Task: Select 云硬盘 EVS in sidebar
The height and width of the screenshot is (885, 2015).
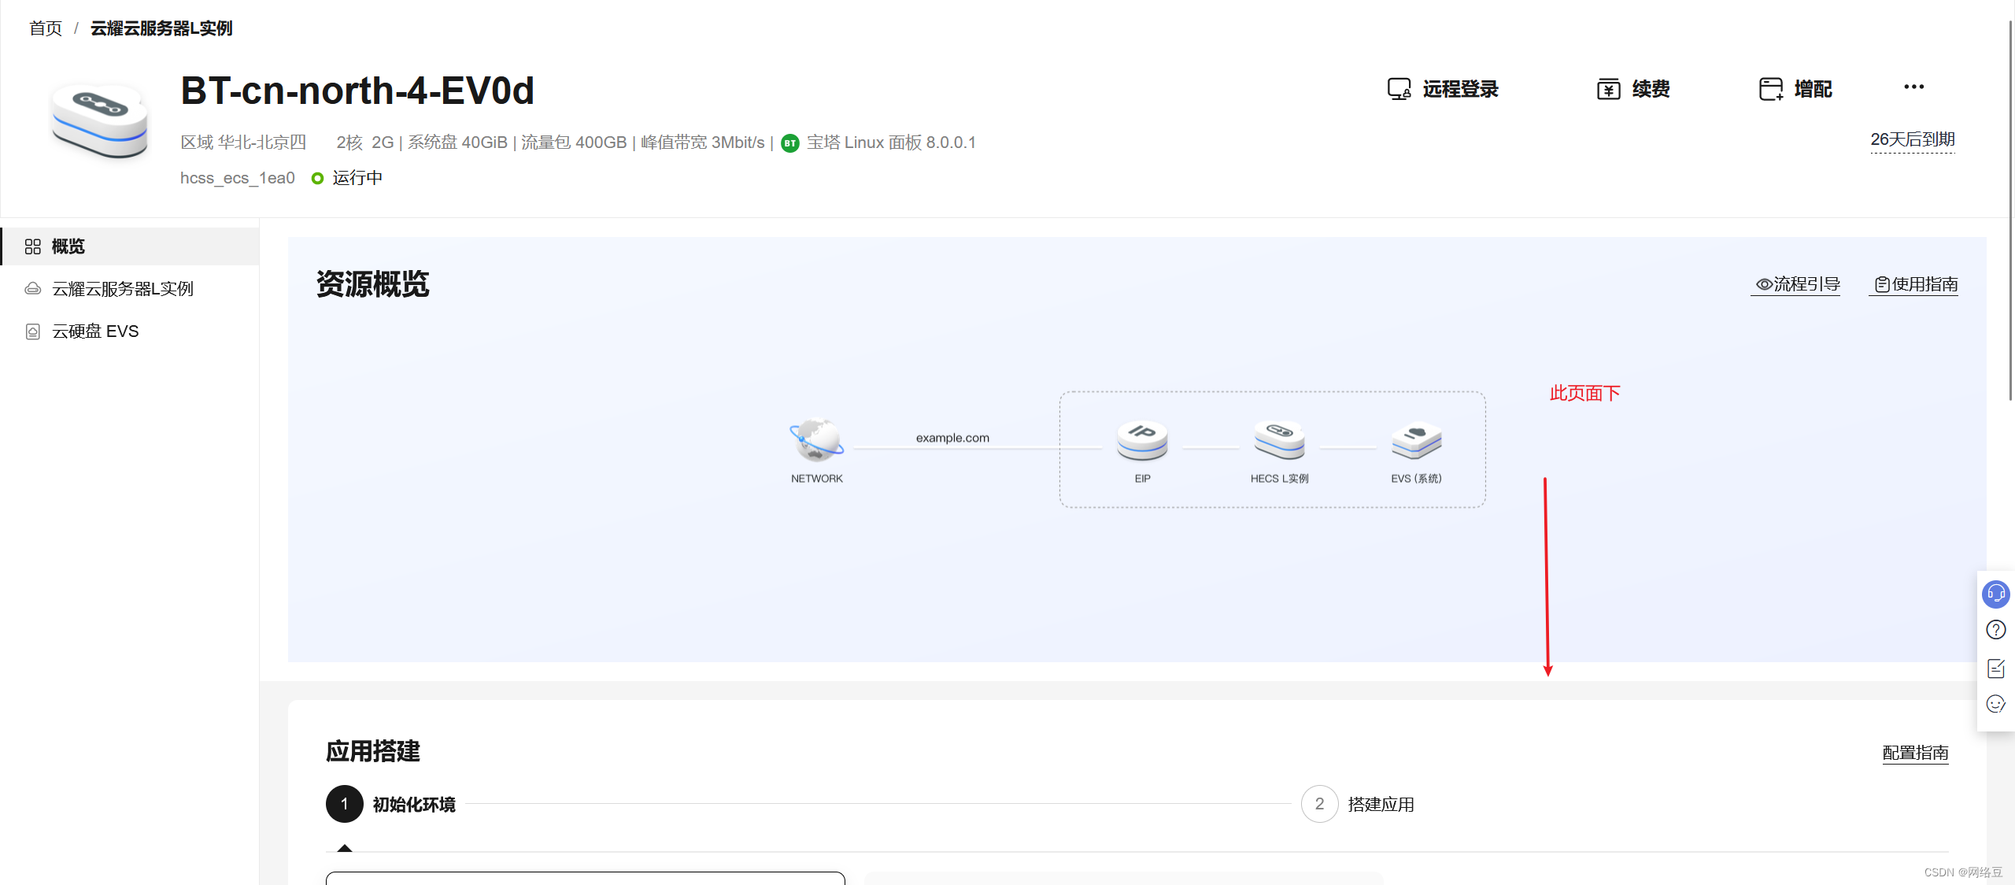Action: [x=95, y=331]
